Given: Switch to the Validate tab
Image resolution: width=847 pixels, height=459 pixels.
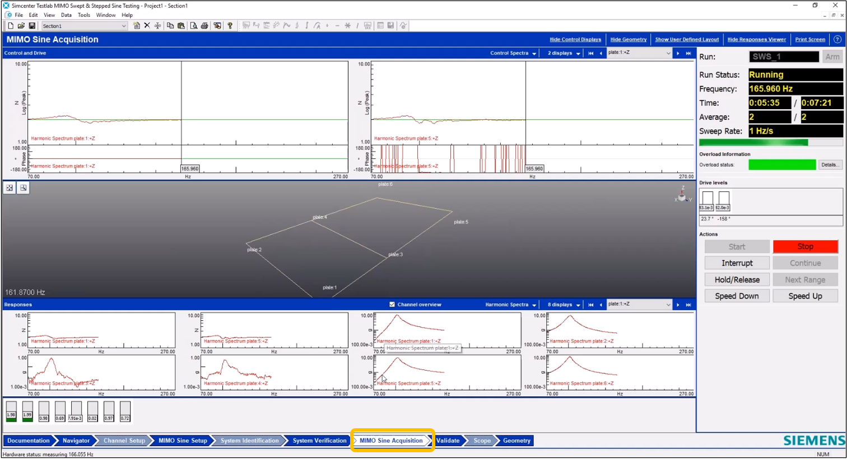Looking at the screenshot, I should point(448,441).
